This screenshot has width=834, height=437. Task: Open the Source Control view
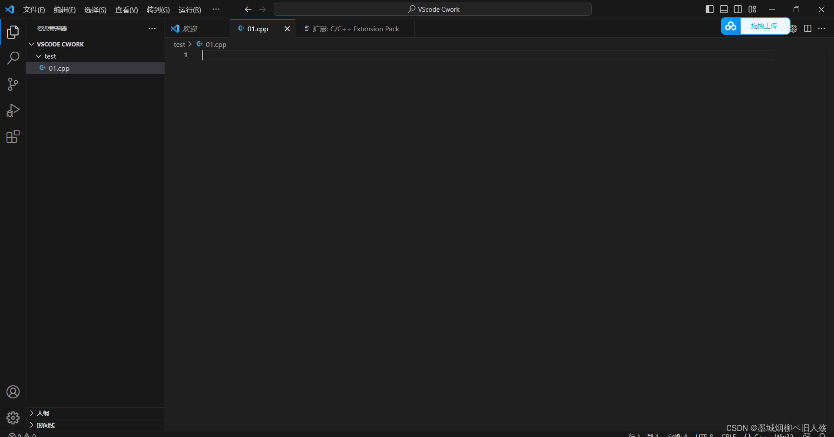pyautogui.click(x=13, y=84)
